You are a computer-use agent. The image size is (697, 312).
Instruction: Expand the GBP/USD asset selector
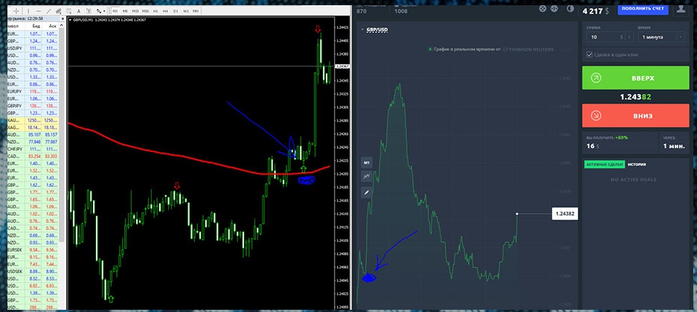[x=374, y=30]
